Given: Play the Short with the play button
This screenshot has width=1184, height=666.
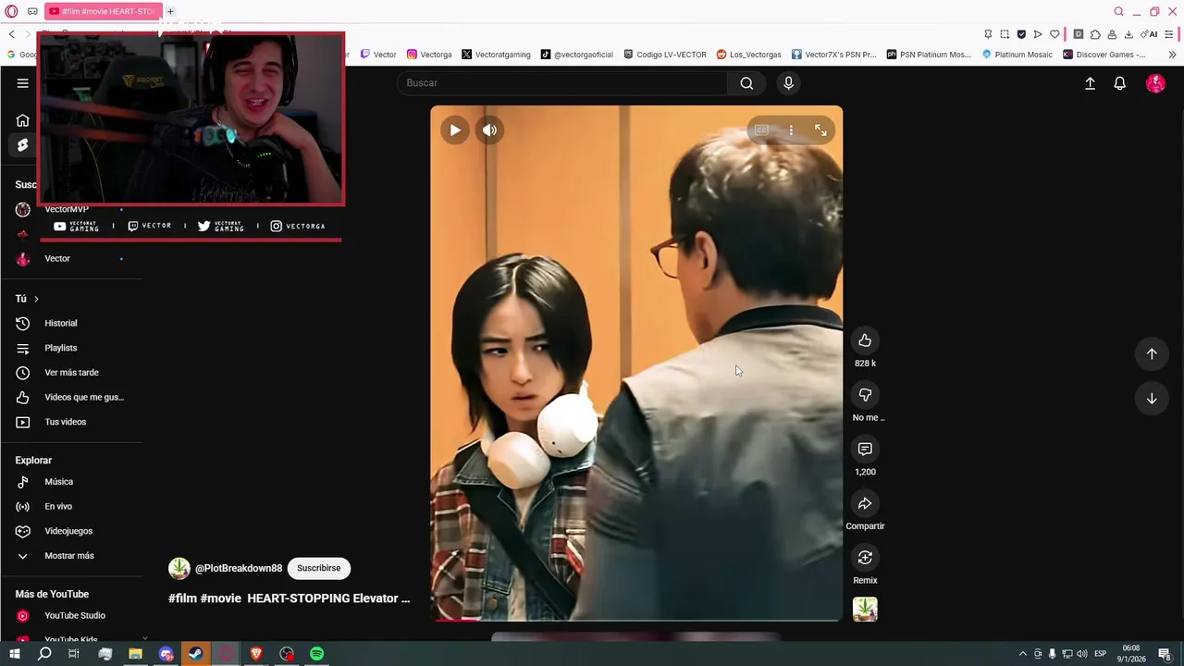Looking at the screenshot, I should tap(454, 130).
